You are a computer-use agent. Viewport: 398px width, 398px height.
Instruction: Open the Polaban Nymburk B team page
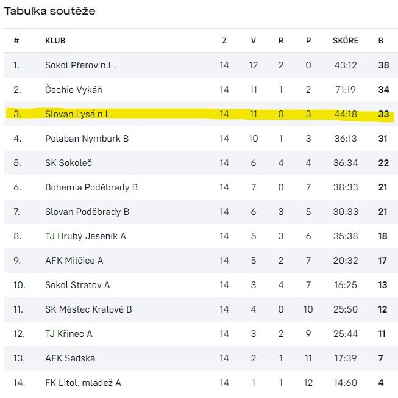(87, 139)
